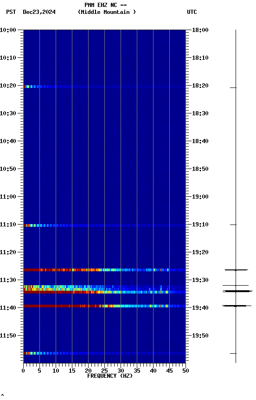Click the 19:20 UTC time label
This screenshot has height=400, width=256.
click(x=200, y=252)
